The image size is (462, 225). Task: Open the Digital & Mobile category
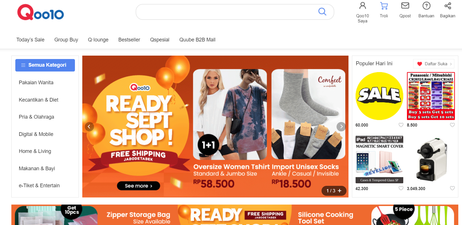tap(36, 134)
